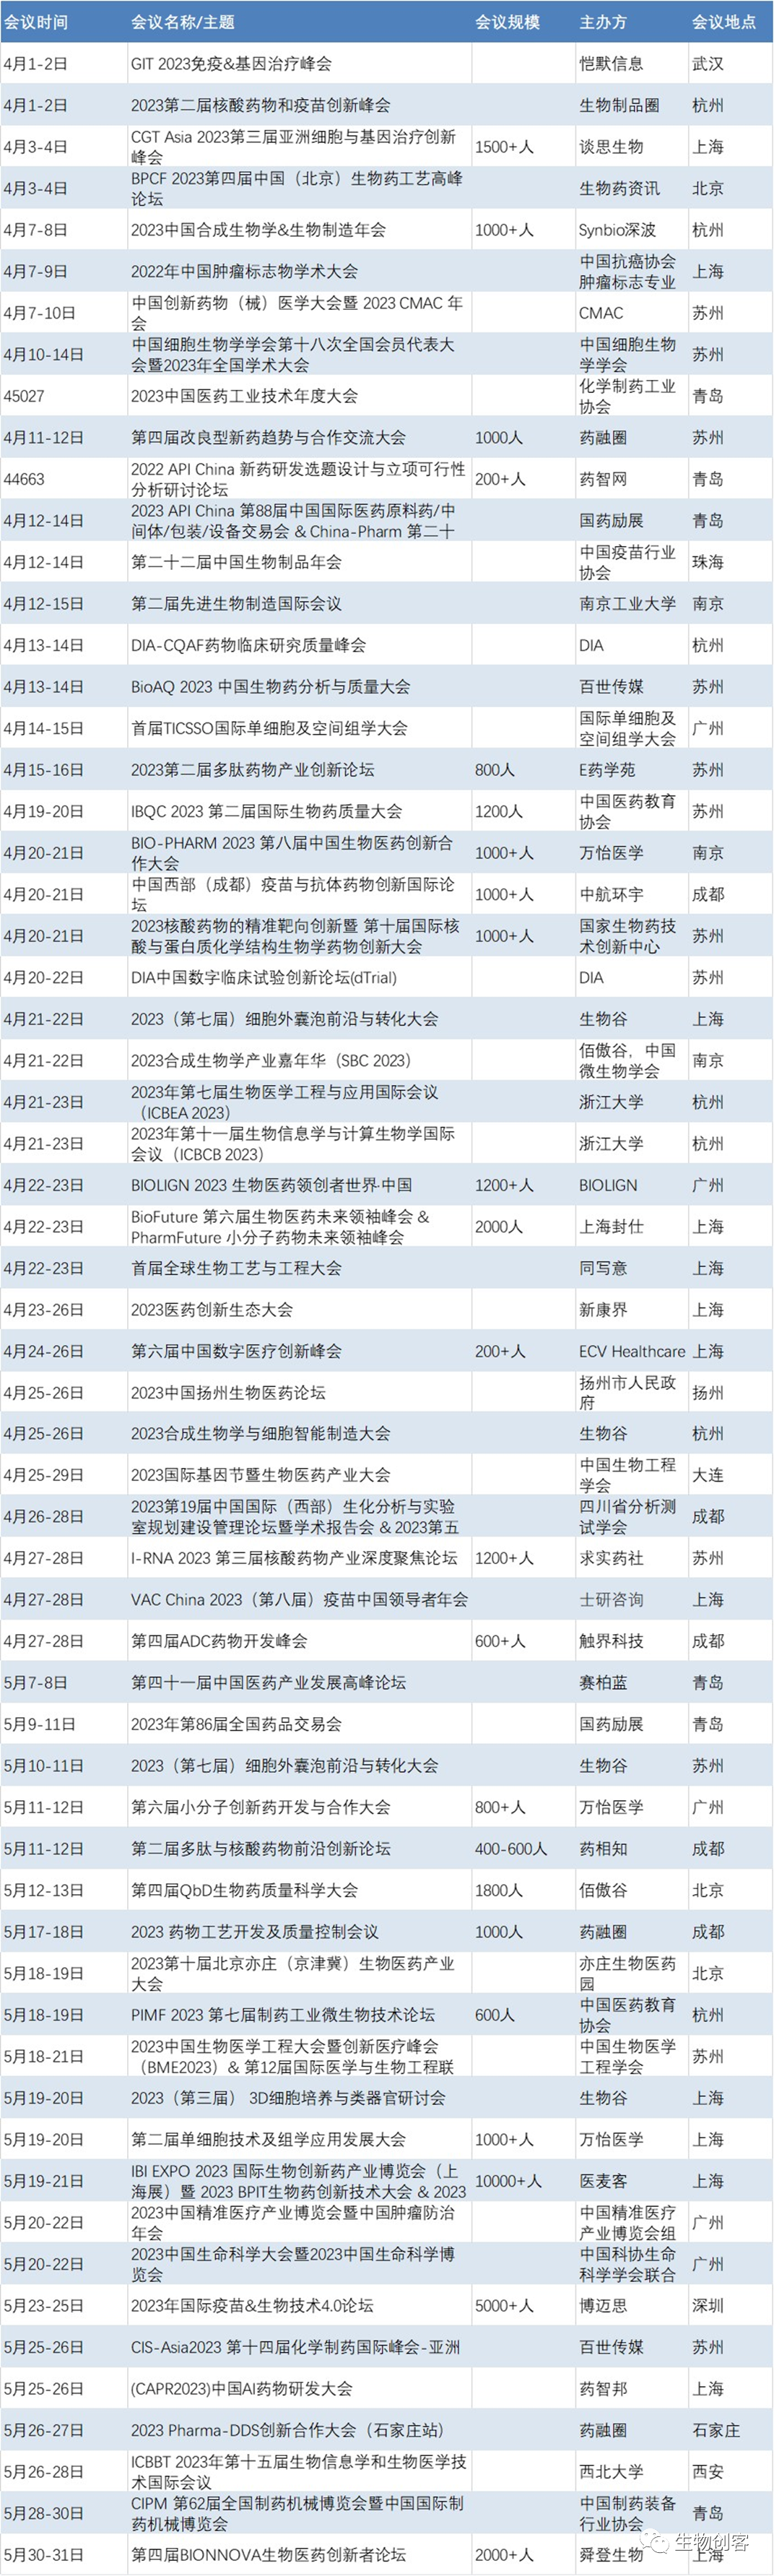This screenshot has height=2576, width=774.
Task: Click 2023中国扬州生物医药论坛 title
Action: point(228,1392)
